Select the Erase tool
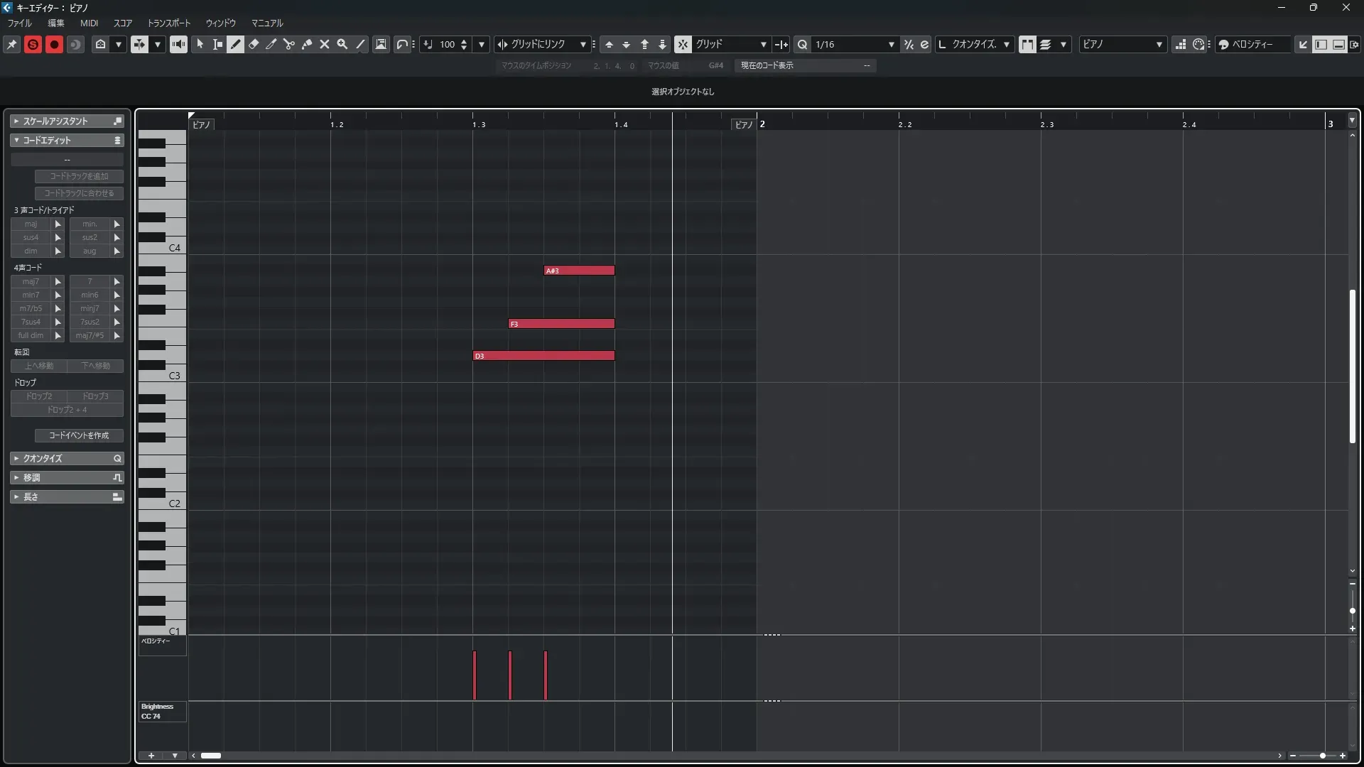 [x=254, y=44]
